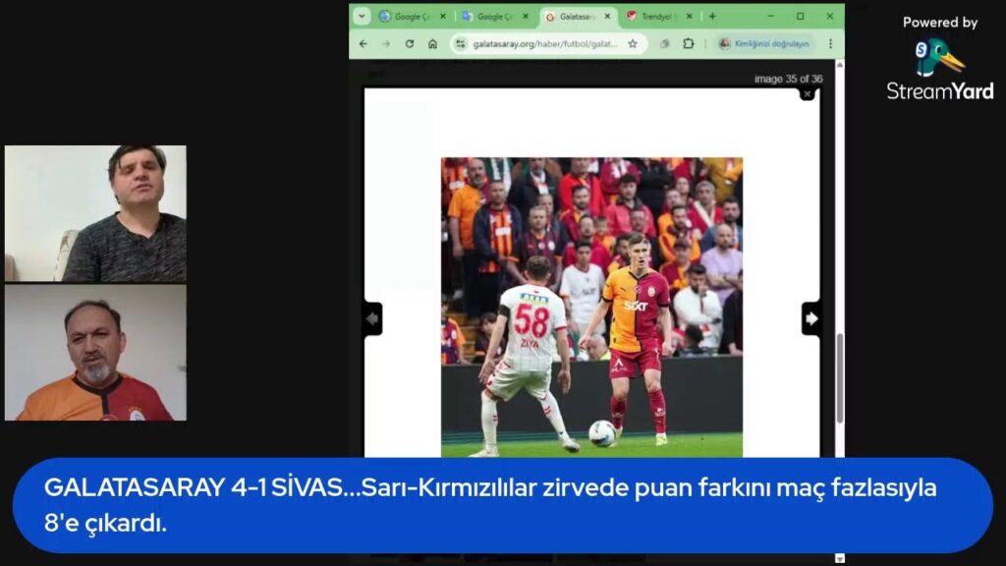The width and height of the screenshot is (1006, 566).
Task: Open the browser home page icon
Action: (432, 42)
